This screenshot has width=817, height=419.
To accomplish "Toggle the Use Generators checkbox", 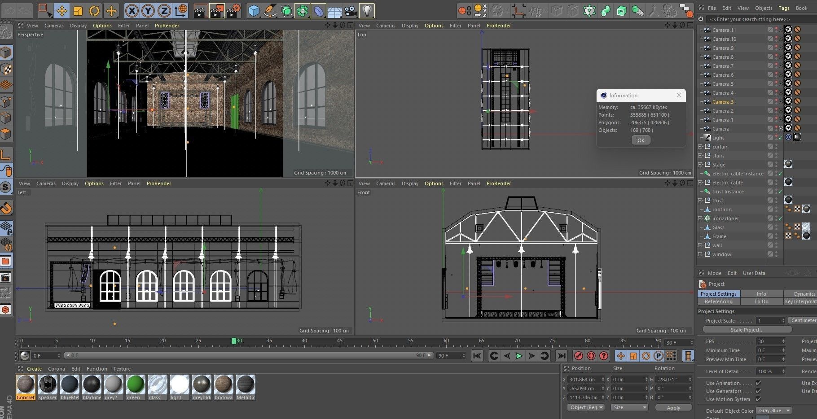I will click(x=758, y=391).
